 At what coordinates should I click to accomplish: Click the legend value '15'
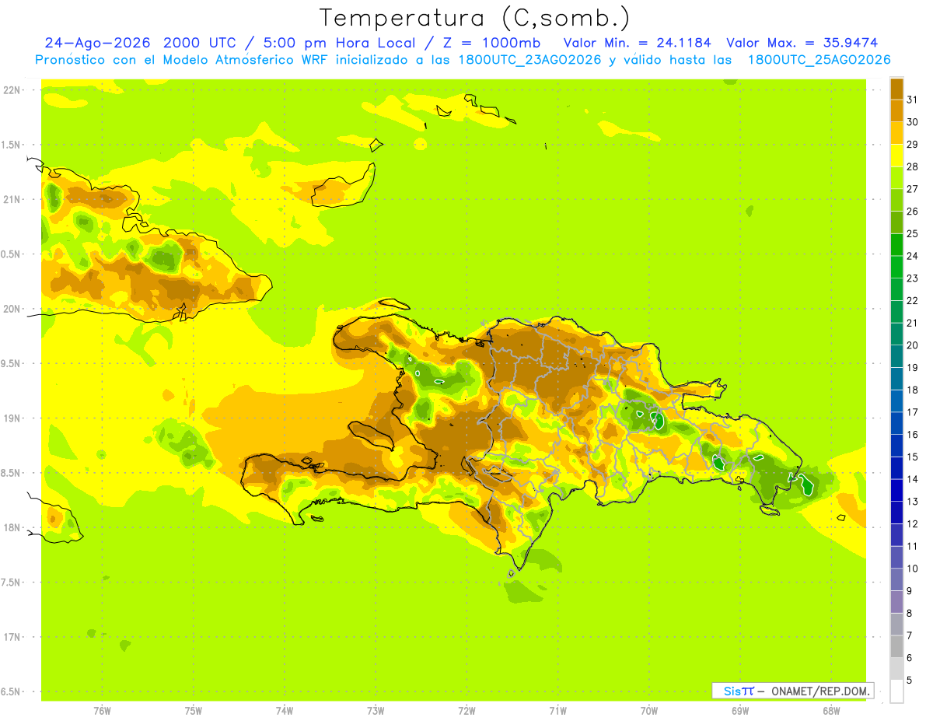(912, 457)
